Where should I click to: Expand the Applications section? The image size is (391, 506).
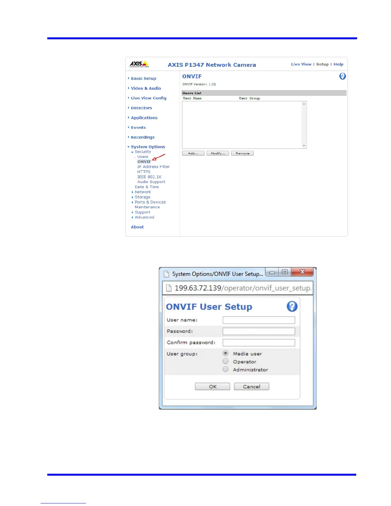(144, 118)
